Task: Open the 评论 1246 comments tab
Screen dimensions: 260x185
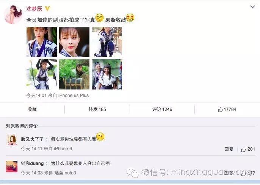Action: (x=162, y=109)
